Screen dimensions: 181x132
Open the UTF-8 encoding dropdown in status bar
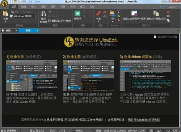(x=74, y=131)
